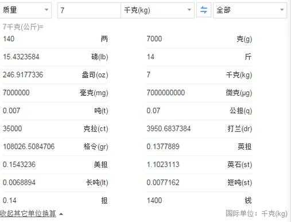Click the 微克(μg) conversion result
This screenshot has height=222, width=291.
point(166,92)
